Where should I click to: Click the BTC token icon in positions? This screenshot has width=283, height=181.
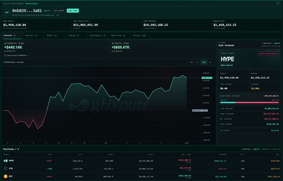[5, 176]
